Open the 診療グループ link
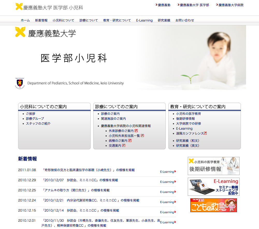259x229 pixels. click(35, 119)
